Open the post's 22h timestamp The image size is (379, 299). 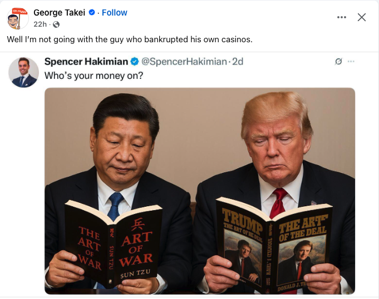point(40,24)
